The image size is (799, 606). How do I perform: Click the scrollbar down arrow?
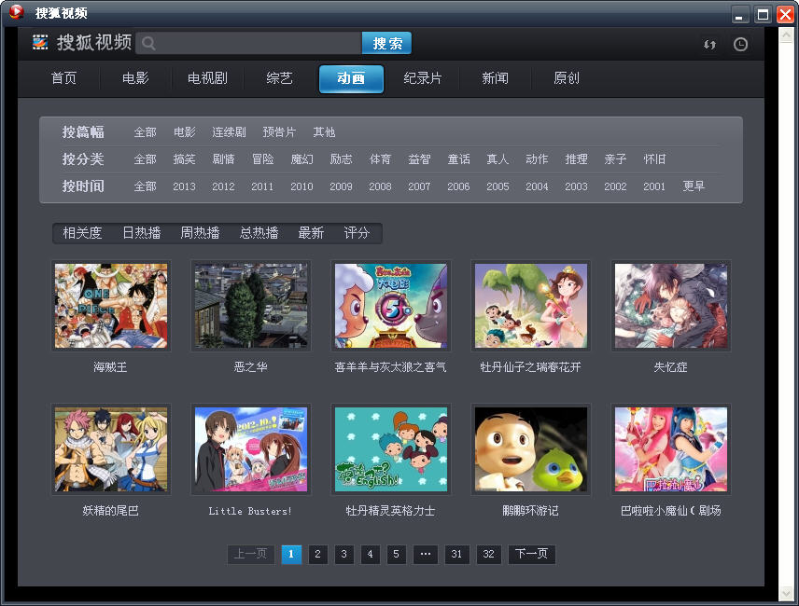786,593
